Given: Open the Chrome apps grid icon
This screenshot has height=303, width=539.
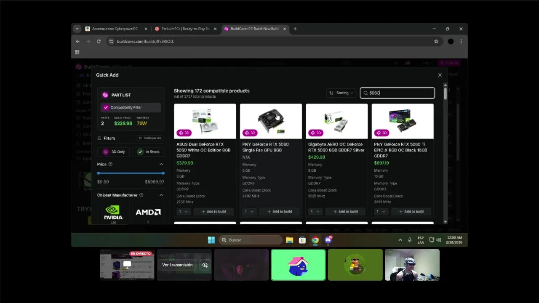Looking at the screenshot, I should click(77, 52).
